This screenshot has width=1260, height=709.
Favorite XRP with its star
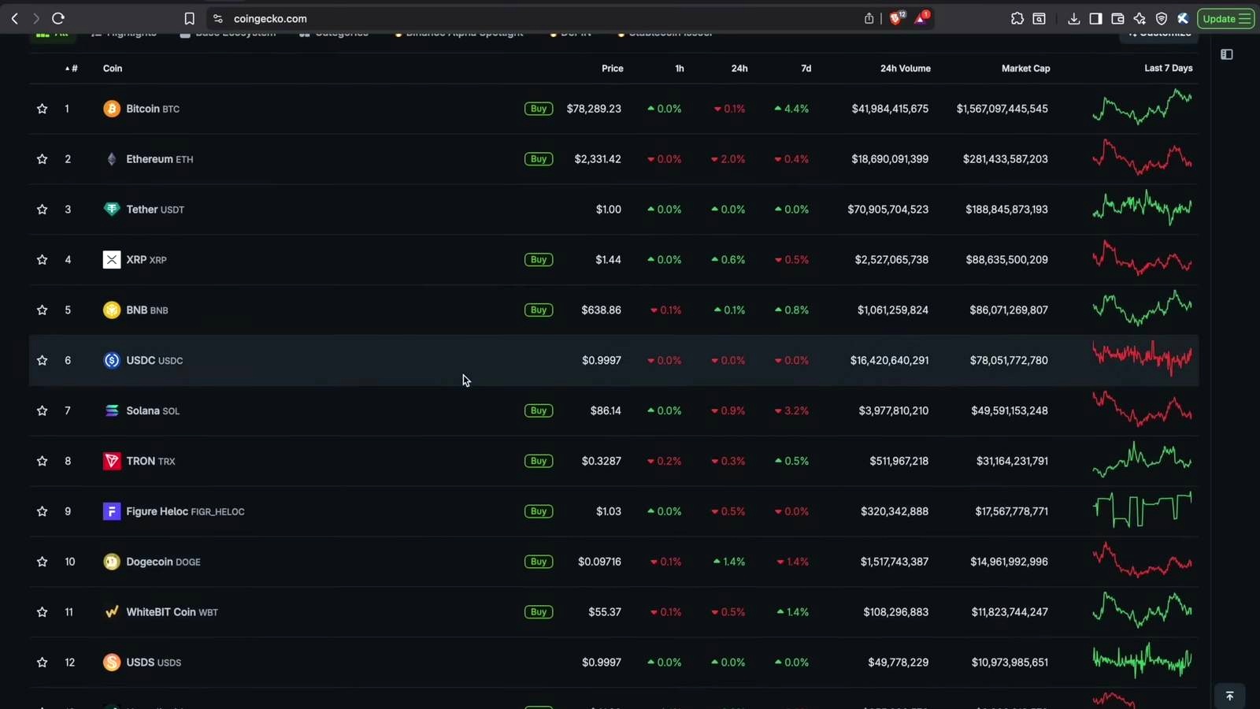click(43, 260)
